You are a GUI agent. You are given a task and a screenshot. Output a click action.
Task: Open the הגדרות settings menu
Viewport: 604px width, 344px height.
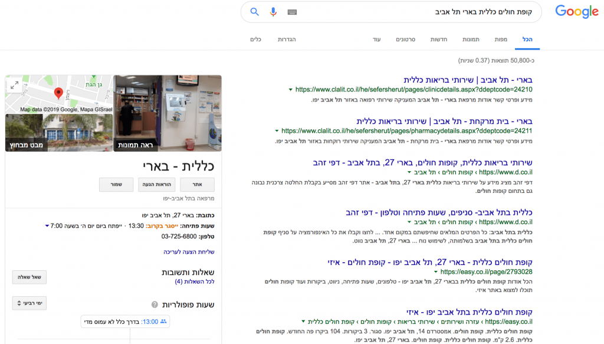(x=287, y=40)
